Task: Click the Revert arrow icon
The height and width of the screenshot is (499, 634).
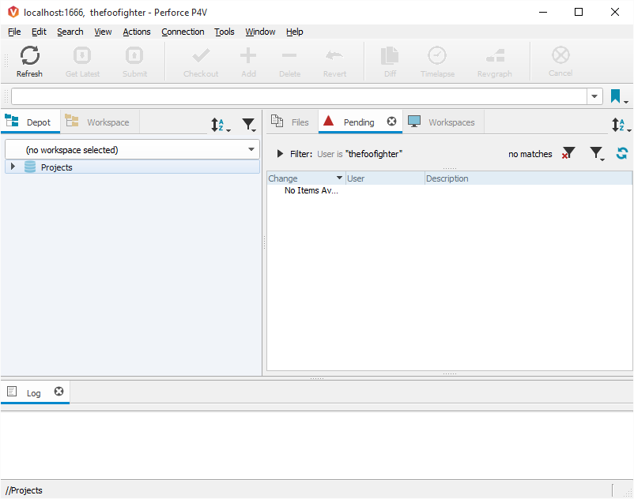Action: [334, 56]
